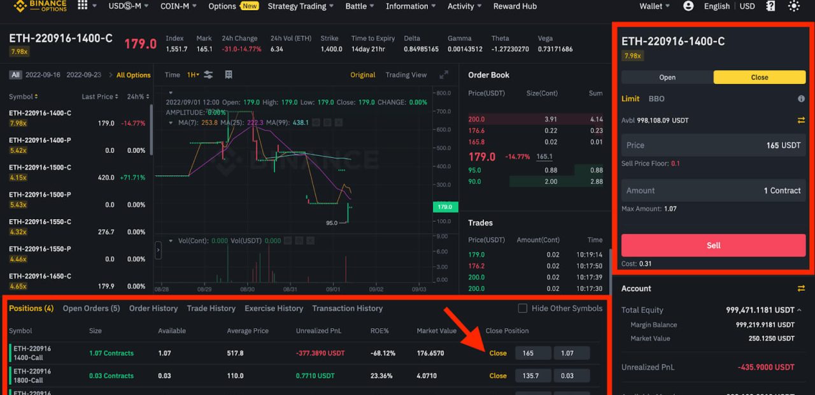The width and height of the screenshot is (815, 395).
Task: Click the chart layout grid icon
Action: (228, 74)
